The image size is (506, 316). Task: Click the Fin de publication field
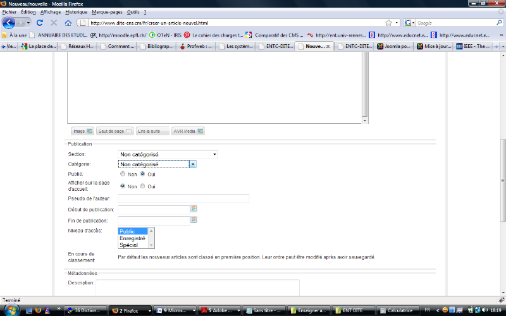point(154,221)
